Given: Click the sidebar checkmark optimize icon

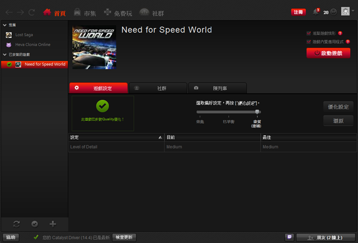Looking at the screenshot, I should (35, 224).
